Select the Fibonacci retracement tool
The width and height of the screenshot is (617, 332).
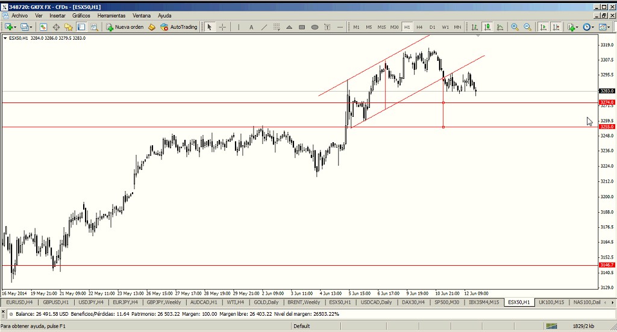(x=277, y=27)
